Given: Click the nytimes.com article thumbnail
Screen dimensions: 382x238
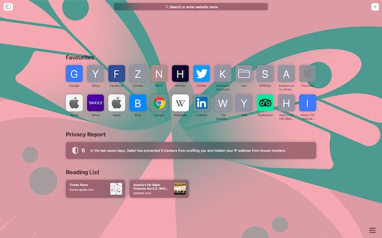Looking at the screenshot, I should tap(180, 189).
